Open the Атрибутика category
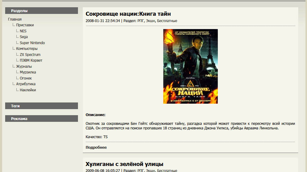 tap(26, 84)
